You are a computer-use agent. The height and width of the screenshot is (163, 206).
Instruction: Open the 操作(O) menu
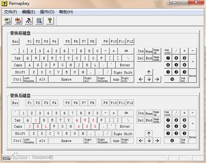pyautogui.click(x=47, y=12)
